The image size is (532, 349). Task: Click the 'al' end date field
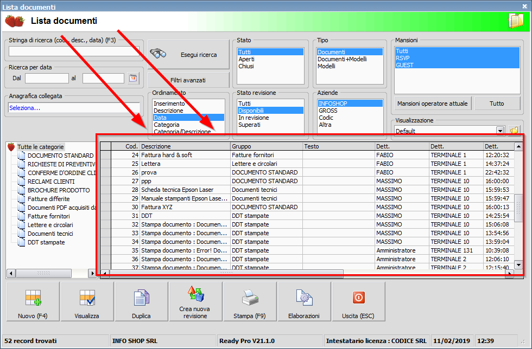[103, 78]
